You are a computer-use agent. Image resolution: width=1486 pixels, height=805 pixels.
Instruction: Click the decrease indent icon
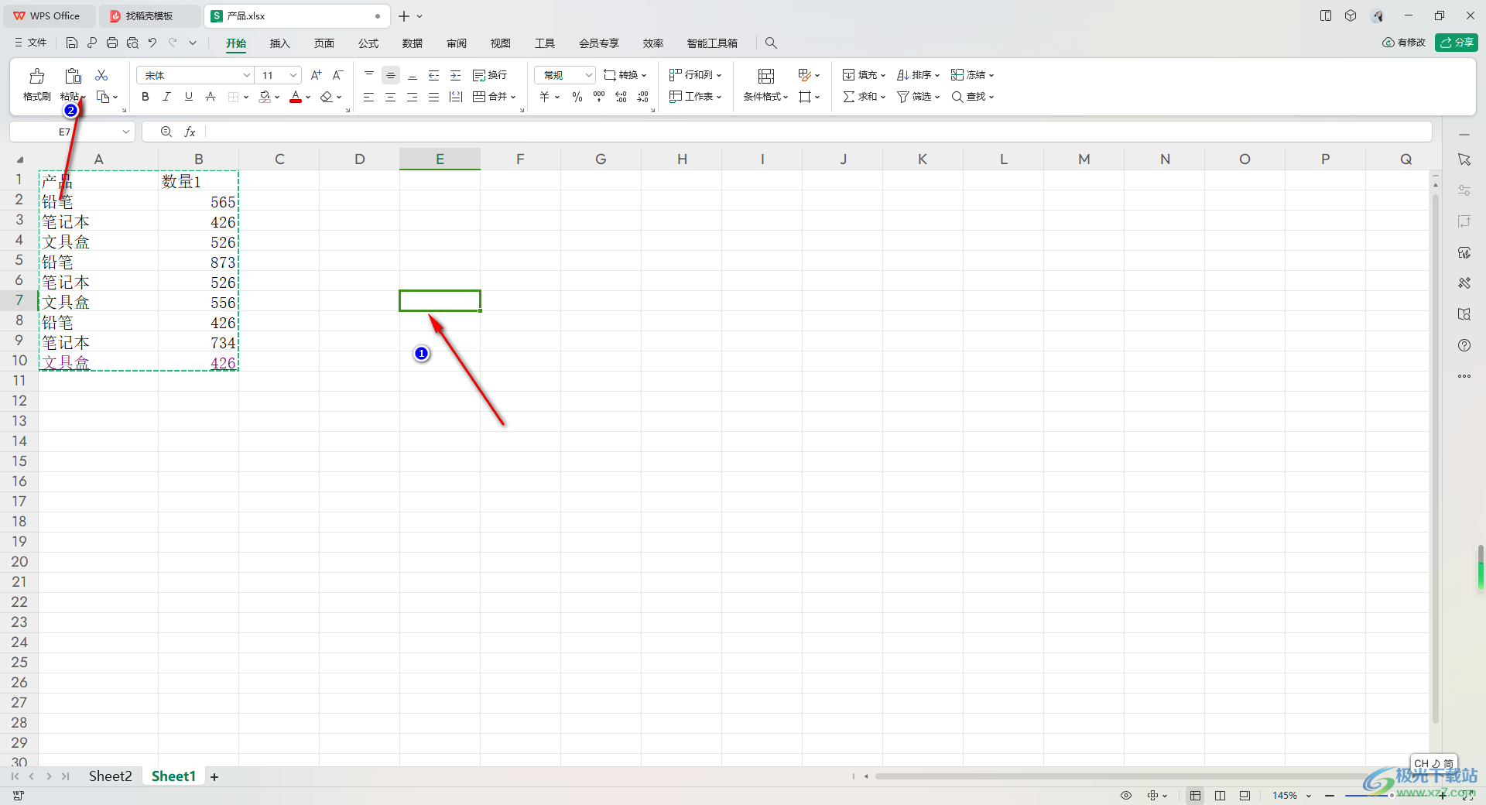(x=434, y=75)
